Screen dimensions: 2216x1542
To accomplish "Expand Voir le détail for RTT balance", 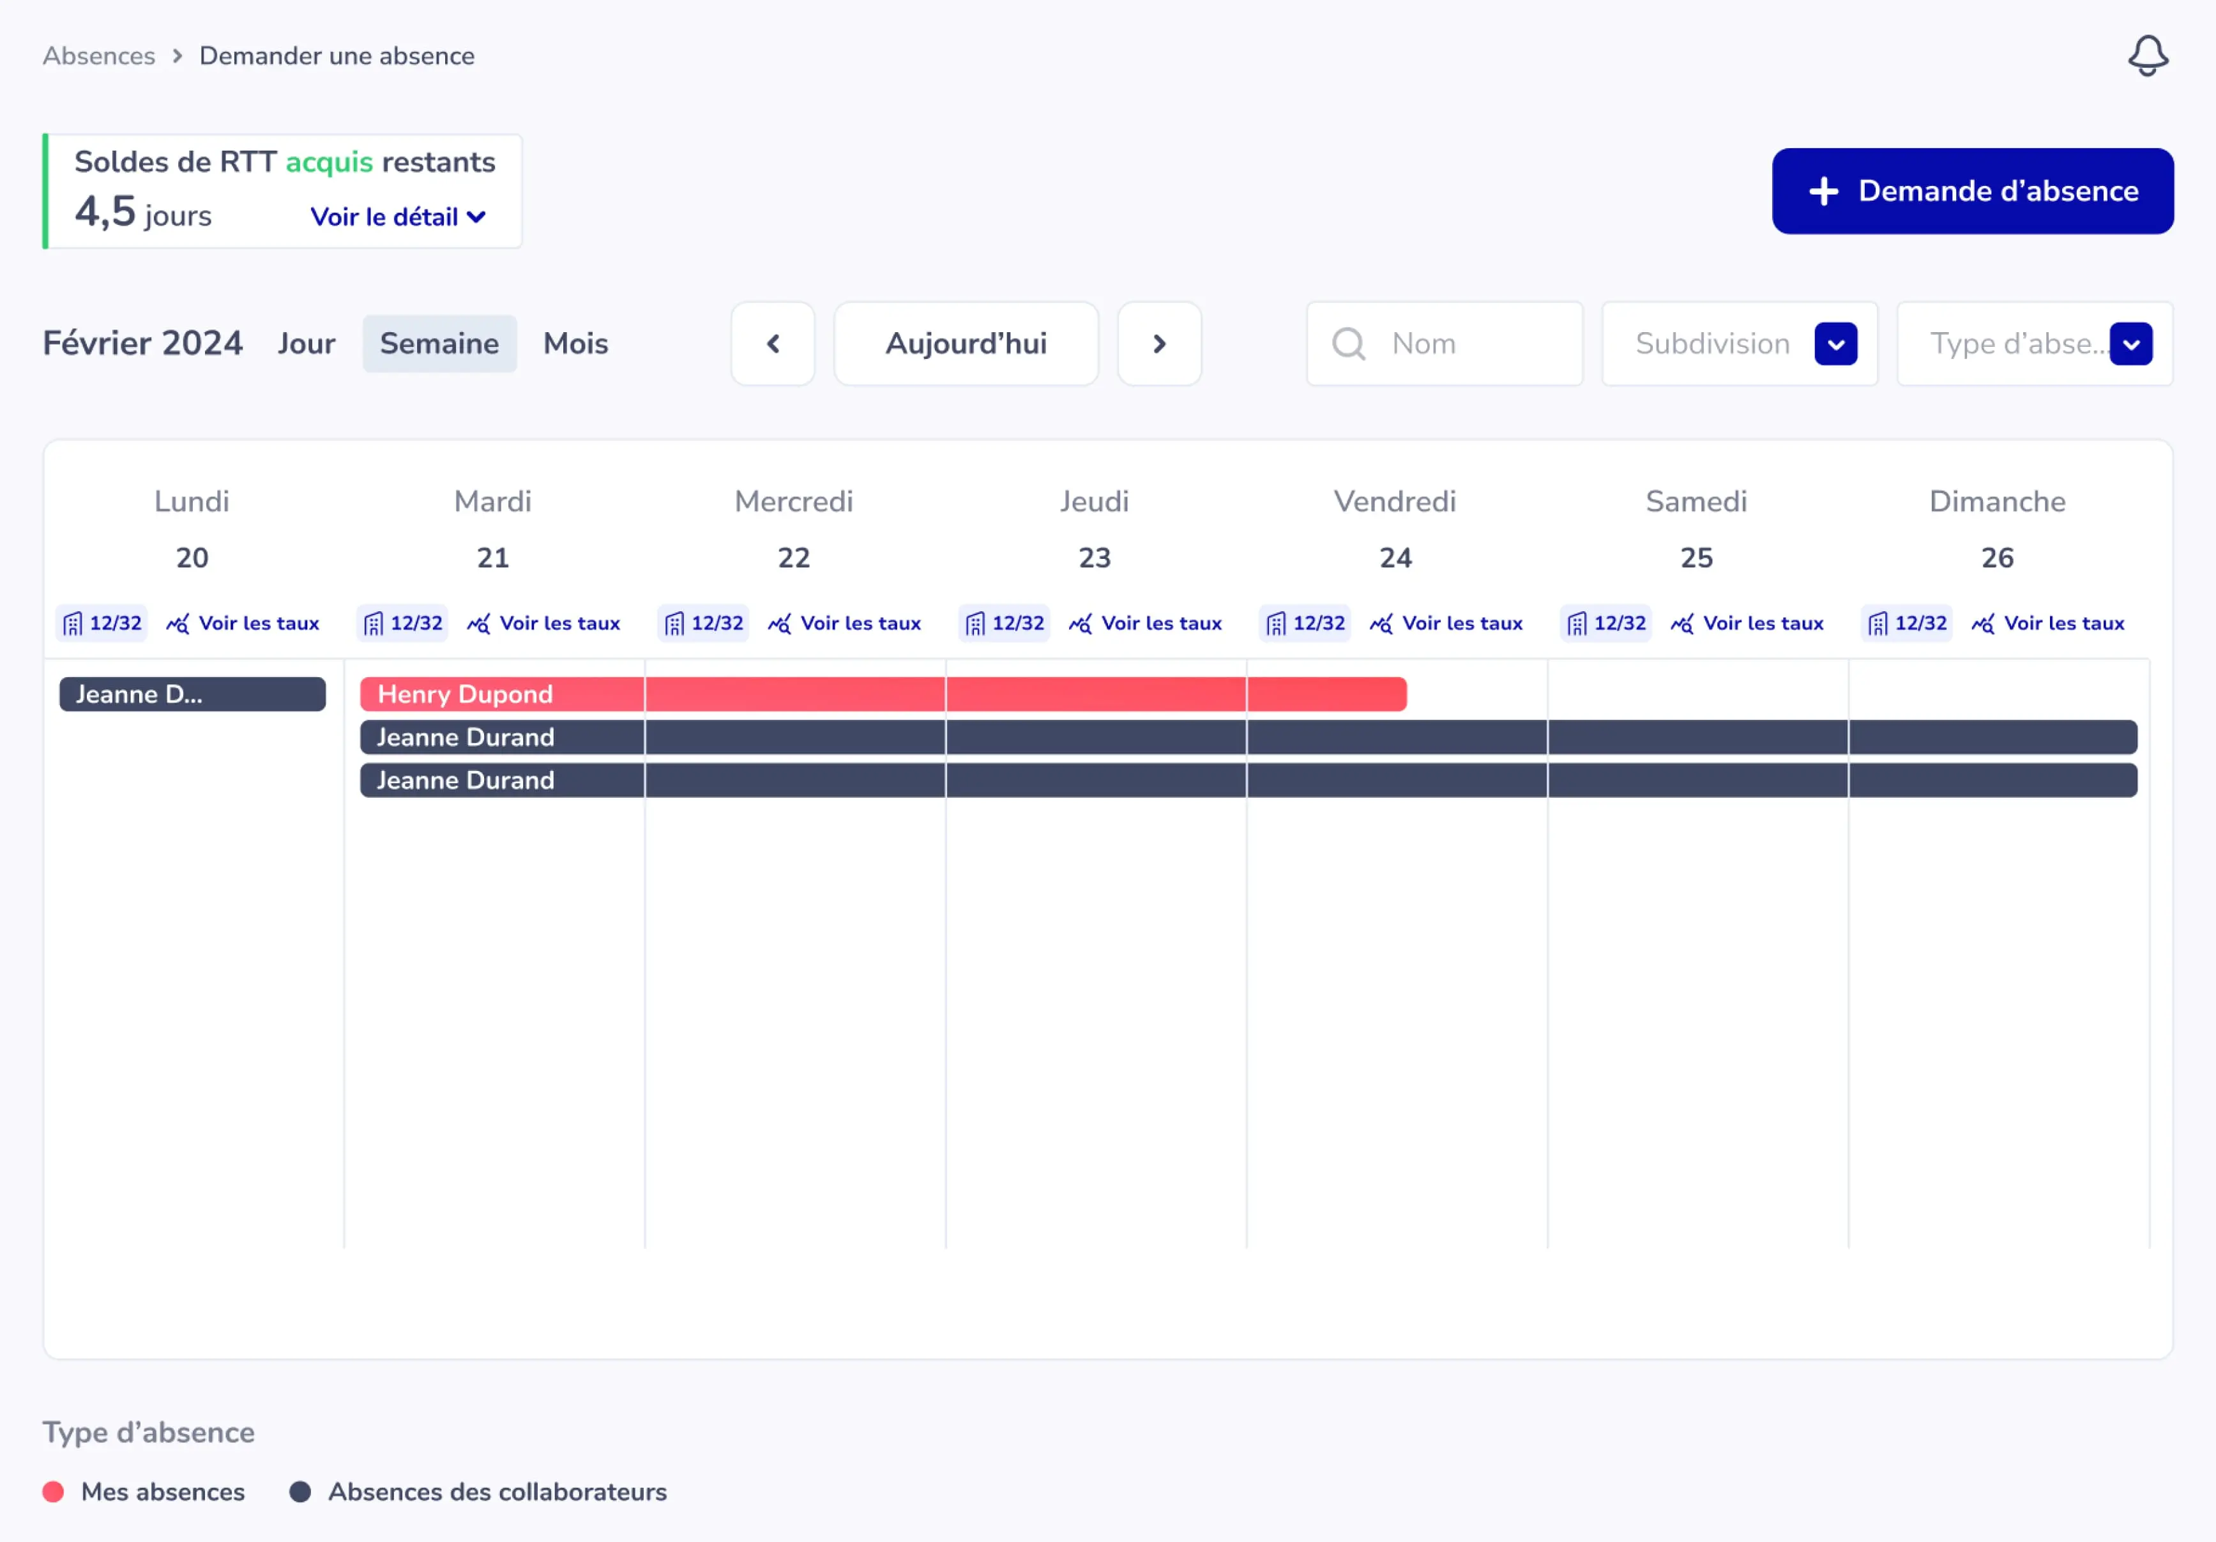I will (397, 217).
